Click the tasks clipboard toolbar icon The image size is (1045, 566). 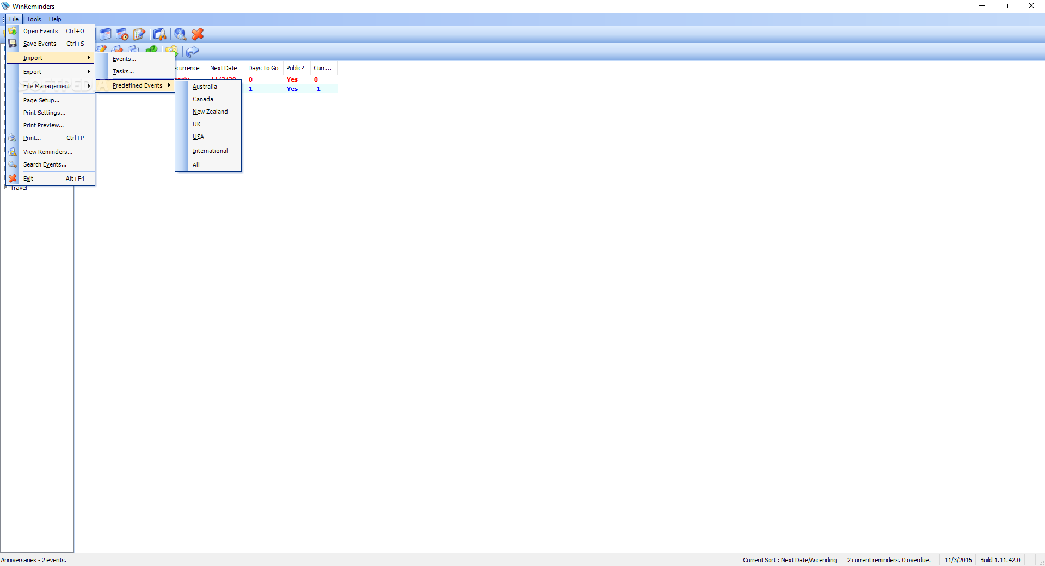coord(139,34)
